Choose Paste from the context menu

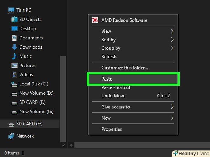(107, 79)
